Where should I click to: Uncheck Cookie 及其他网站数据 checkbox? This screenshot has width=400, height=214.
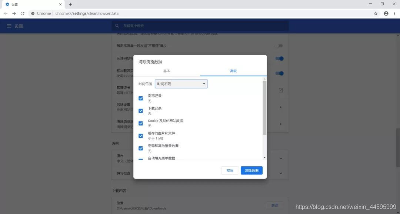tap(141, 123)
